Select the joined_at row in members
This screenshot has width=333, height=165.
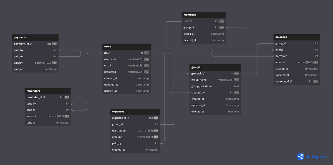[x=203, y=33]
